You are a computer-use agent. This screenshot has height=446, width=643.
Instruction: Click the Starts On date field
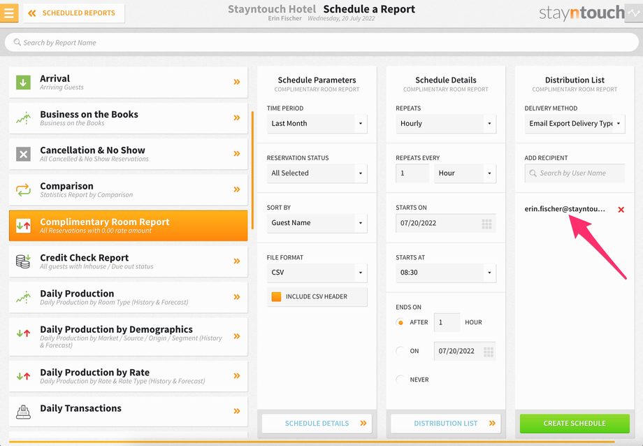[x=446, y=223]
